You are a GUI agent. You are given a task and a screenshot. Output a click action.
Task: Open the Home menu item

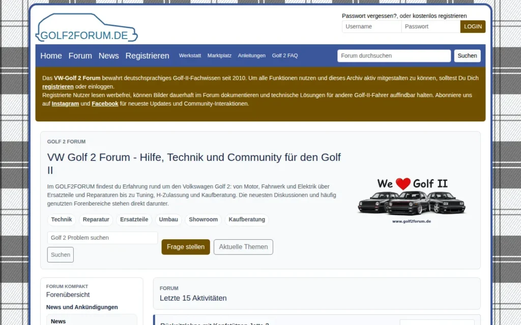(51, 56)
